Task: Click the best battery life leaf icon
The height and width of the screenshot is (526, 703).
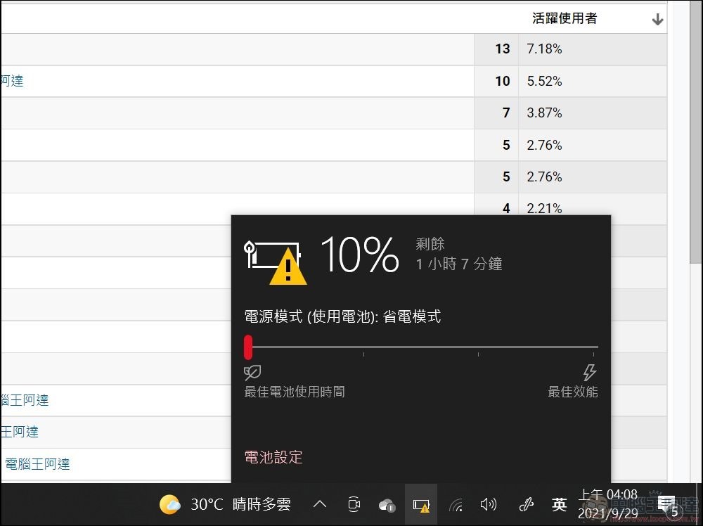Action: (252, 372)
